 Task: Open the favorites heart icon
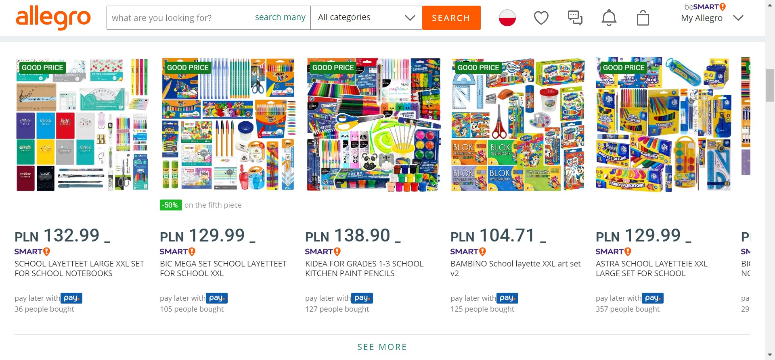(541, 18)
